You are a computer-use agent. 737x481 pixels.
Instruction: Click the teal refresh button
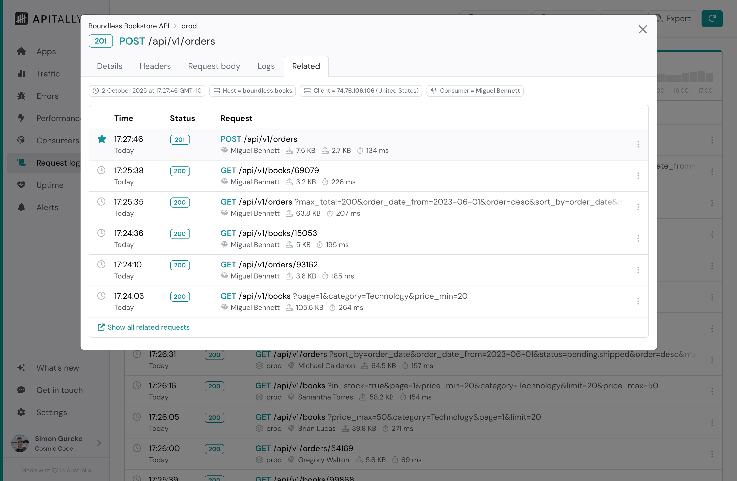click(712, 18)
